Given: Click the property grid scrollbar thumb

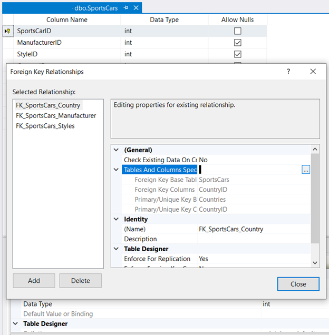Looking at the screenshot, I should coord(315,198).
